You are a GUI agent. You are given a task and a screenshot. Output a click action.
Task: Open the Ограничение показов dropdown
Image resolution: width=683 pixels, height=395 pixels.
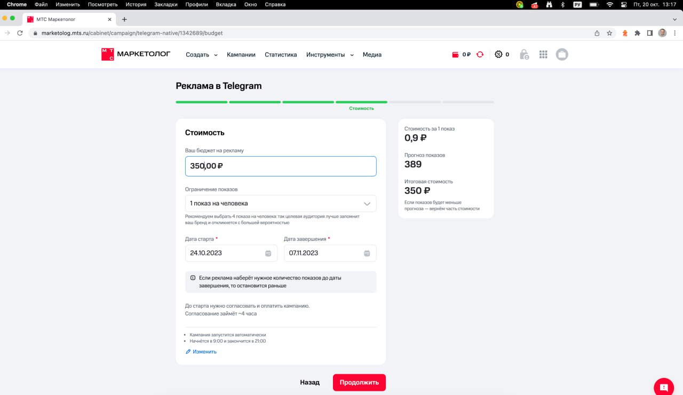click(281, 204)
